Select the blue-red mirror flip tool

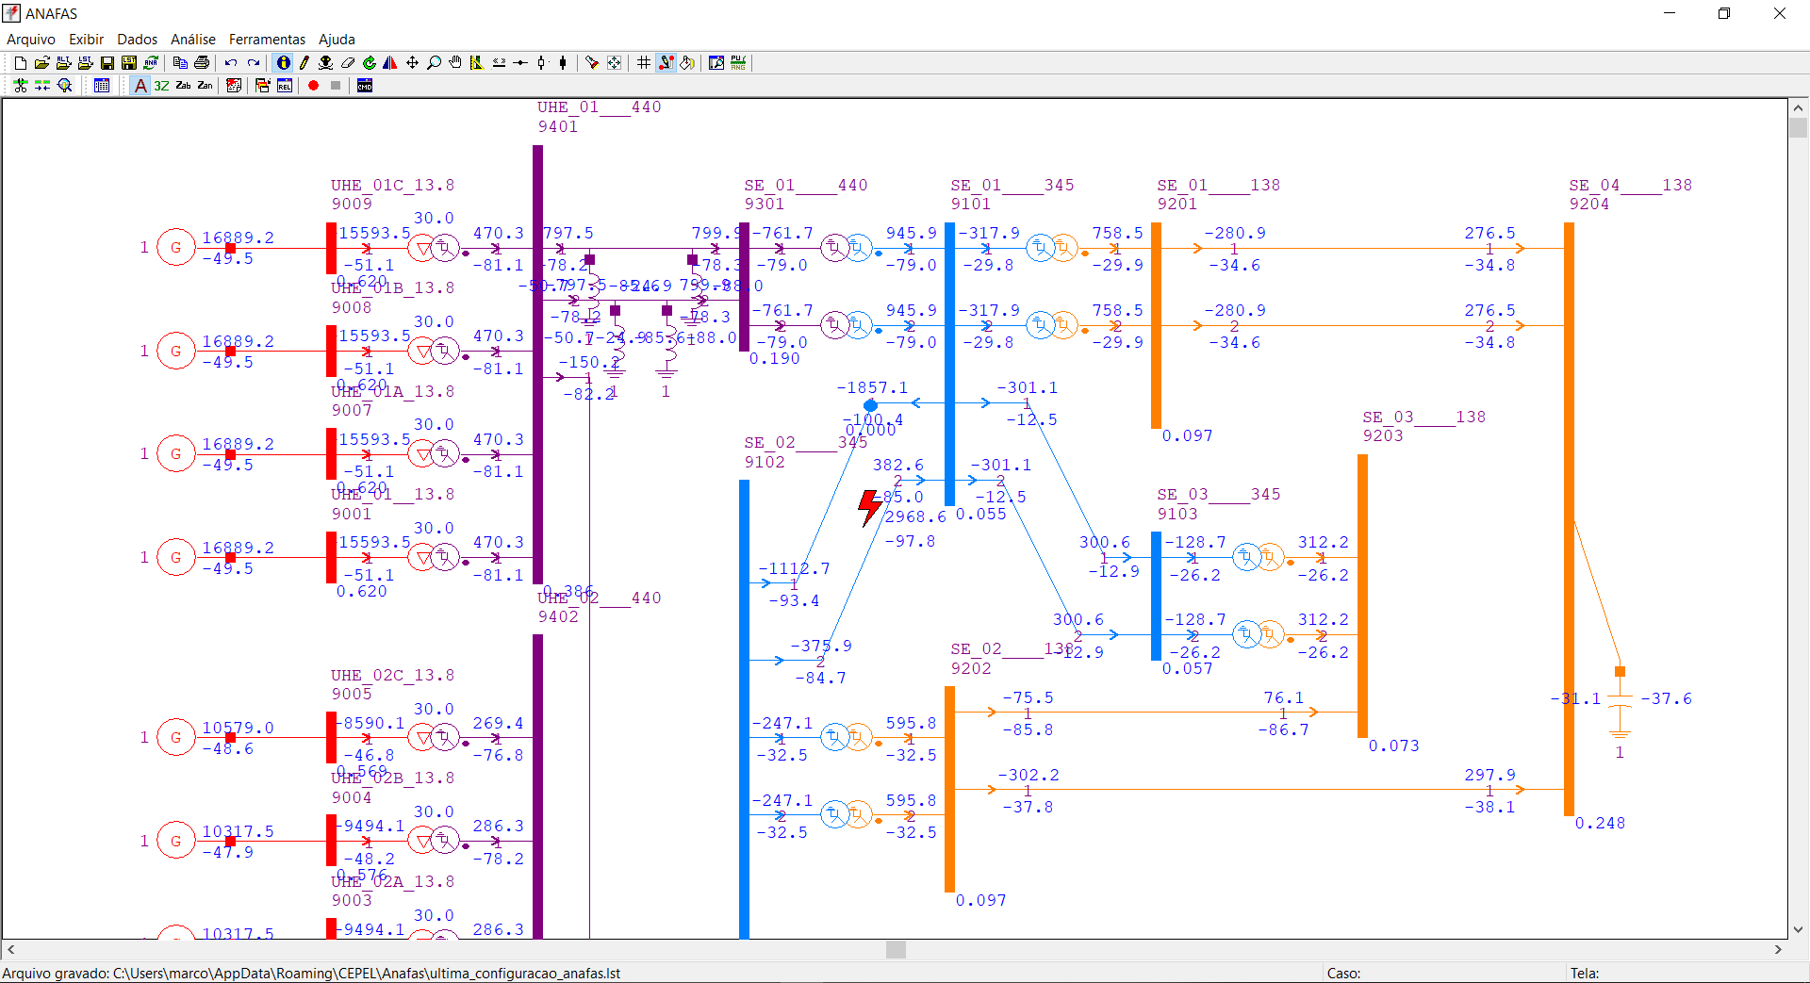390,63
